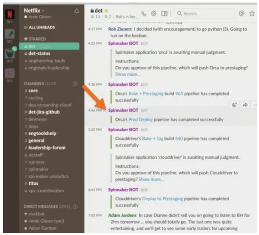Add a reaction to Prod Deploy message
This screenshot has height=235, width=259.
point(235,105)
